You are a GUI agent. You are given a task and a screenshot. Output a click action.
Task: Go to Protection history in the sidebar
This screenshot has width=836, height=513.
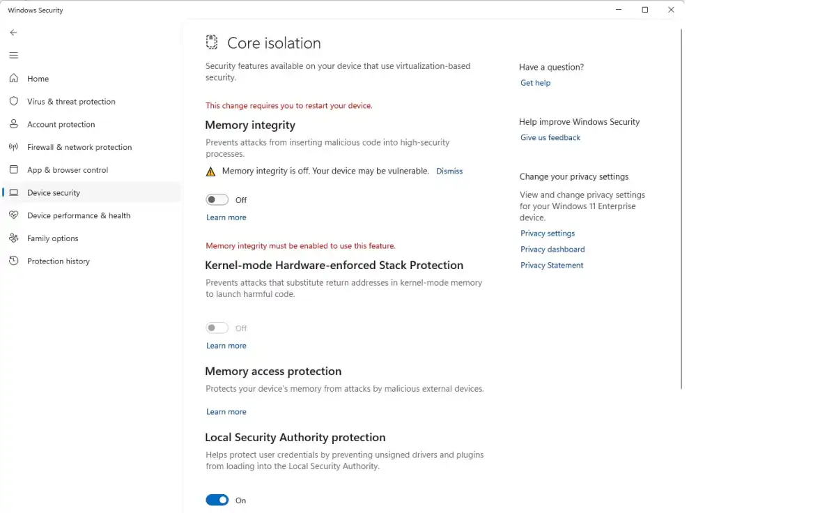coord(59,261)
